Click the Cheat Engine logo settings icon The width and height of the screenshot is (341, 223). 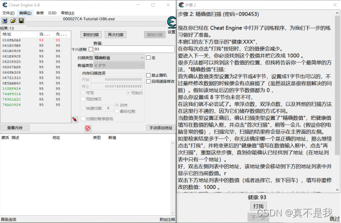(x=172, y=22)
